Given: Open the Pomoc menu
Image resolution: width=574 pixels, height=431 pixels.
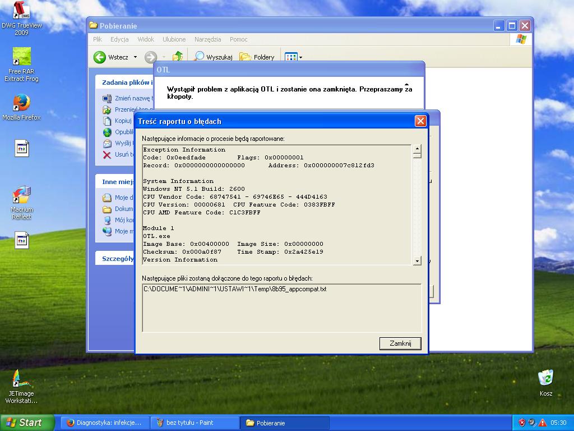Looking at the screenshot, I should point(238,39).
